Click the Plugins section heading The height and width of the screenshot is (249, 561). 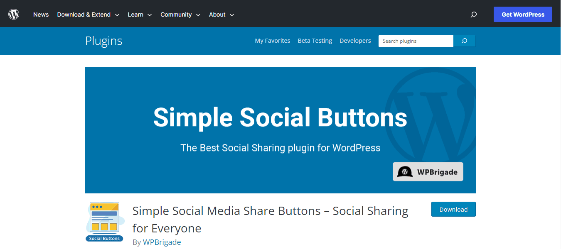tap(103, 41)
